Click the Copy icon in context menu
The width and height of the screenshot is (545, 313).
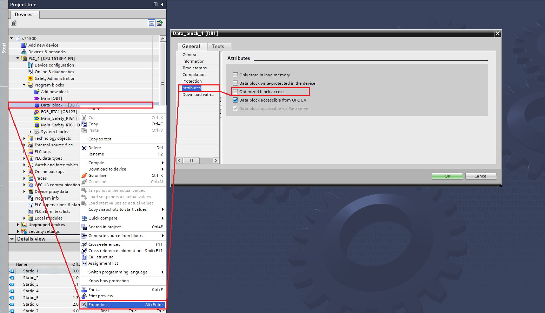pyautogui.click(x=84, y=124)
